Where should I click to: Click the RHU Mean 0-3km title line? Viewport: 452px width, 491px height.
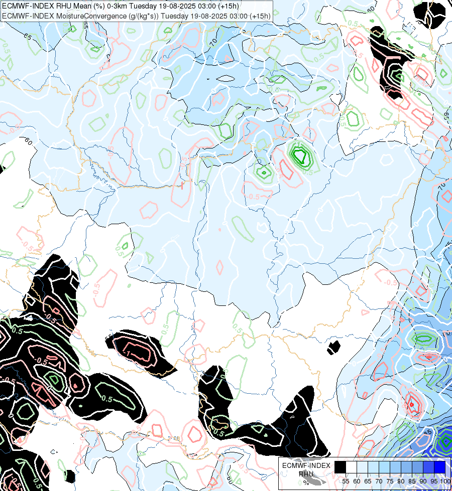tap(120, 6)
